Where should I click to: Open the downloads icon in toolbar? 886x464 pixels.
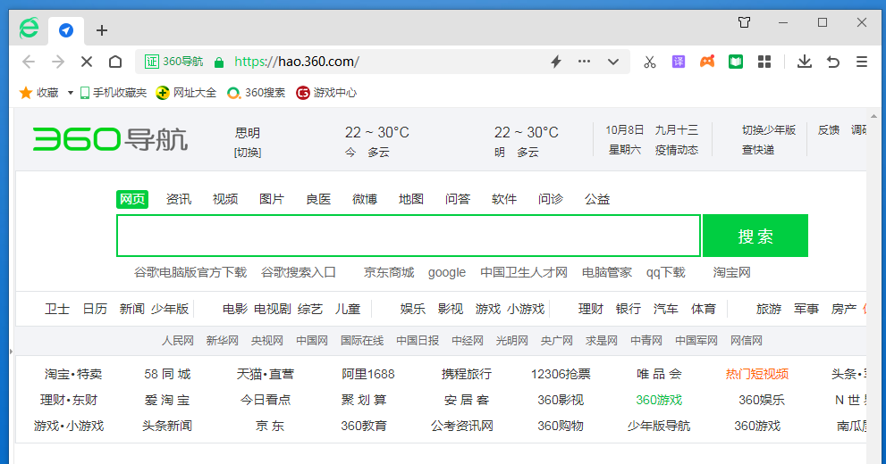(804, 62)
